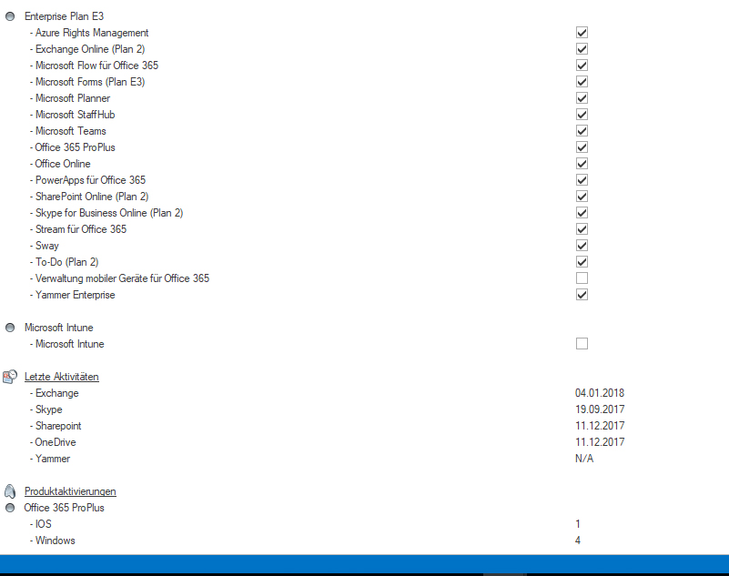Viewport: 729px width, 576px height.
Task: Toggle SharePoint Online (Plan 2) checkbox
Action: coord(582,197)
